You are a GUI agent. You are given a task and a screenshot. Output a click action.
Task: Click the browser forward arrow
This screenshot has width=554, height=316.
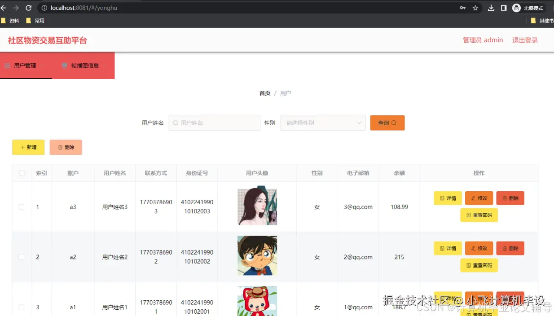click(16, 8)
